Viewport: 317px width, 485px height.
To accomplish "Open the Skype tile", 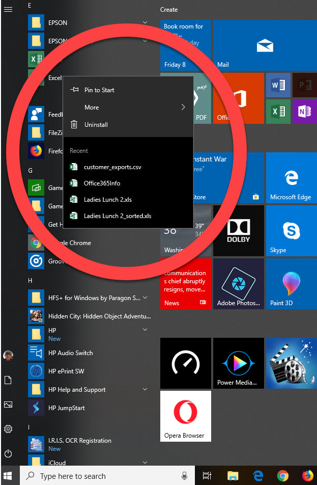I will point(292,231).
